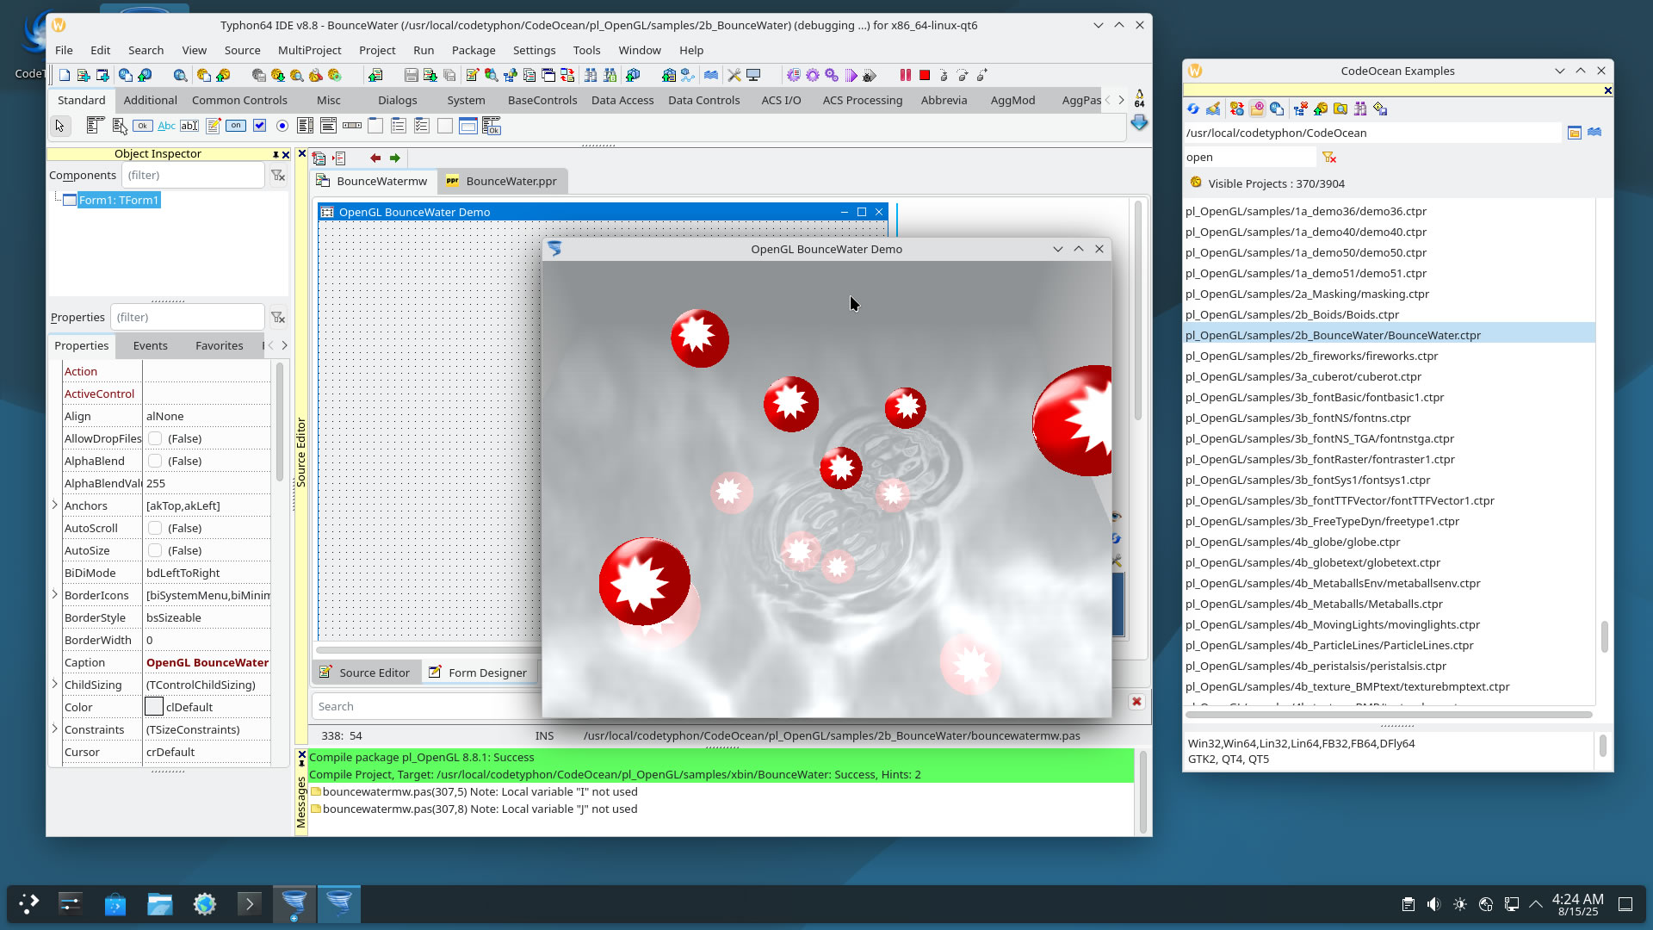Switch to the Dialogs palette tab

click(397, 100)
